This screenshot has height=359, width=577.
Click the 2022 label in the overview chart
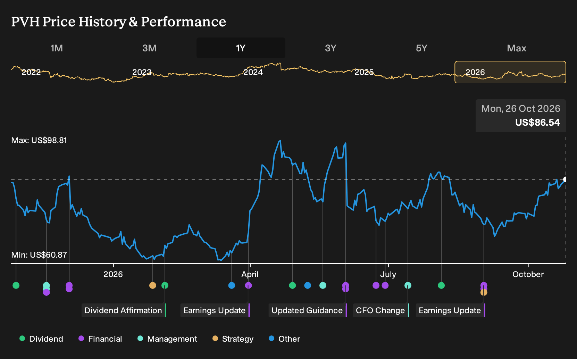(x=31, y=72)
